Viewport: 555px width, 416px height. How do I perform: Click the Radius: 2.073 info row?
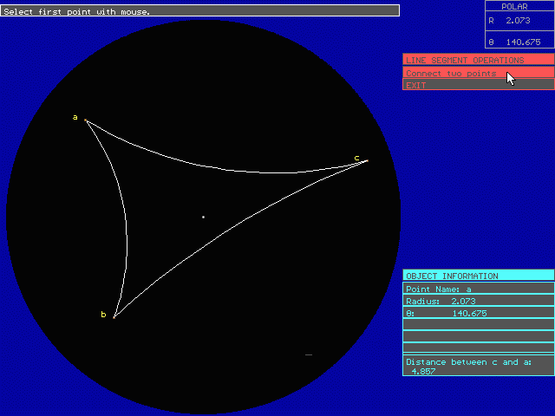[478, 301]
